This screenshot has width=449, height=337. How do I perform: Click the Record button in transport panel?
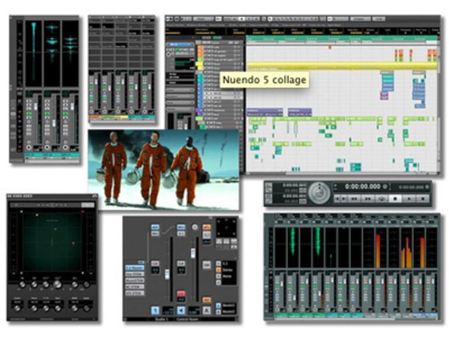[x=423, y=199]
